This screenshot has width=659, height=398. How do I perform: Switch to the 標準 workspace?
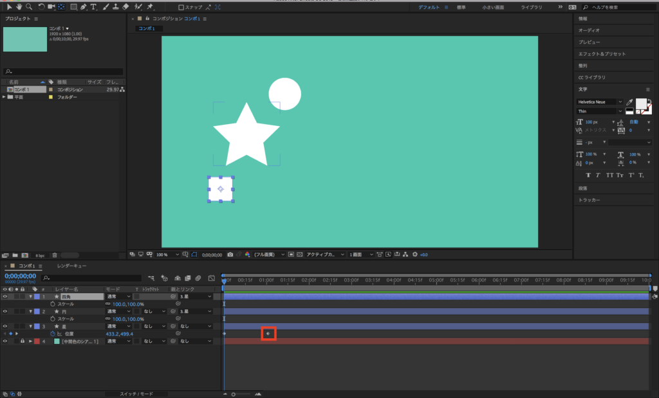coord(461,7)
